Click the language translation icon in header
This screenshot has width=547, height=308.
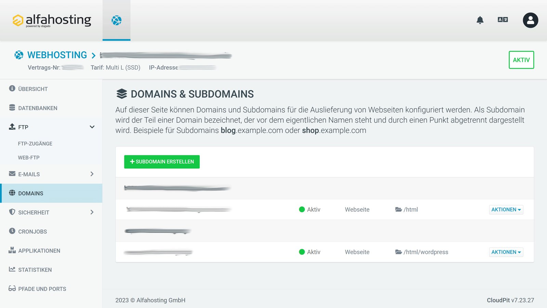[x=502, y=20]
